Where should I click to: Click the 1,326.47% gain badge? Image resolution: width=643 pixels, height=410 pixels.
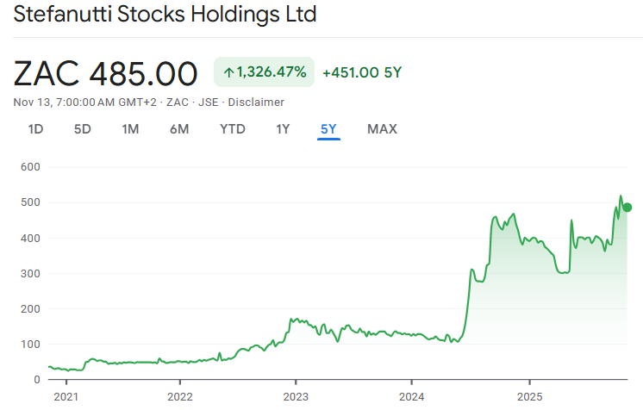(264, 72)
